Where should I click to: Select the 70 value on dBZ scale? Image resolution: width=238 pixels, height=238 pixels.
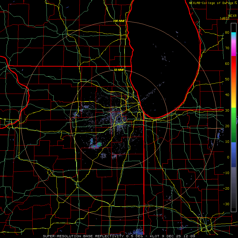(227, 48)
